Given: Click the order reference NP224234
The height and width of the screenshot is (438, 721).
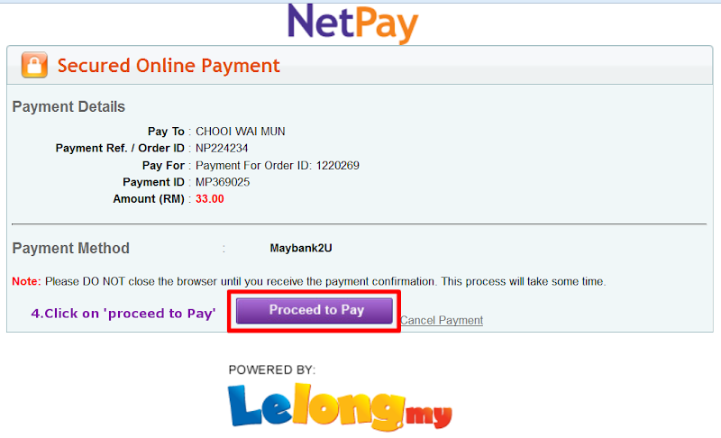Looking at the screenshot, I should pos(222,149).
